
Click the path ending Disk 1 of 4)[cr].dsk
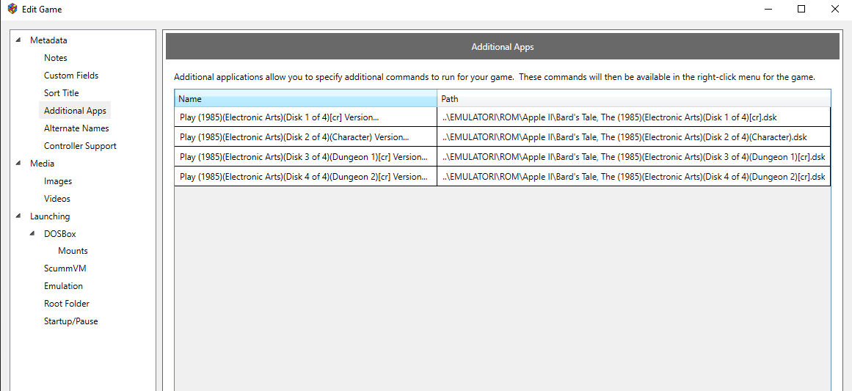633,117
